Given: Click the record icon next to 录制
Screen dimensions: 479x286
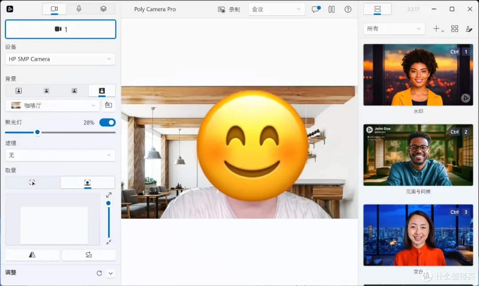Looking at the screenshot, I should pos(221,9).
